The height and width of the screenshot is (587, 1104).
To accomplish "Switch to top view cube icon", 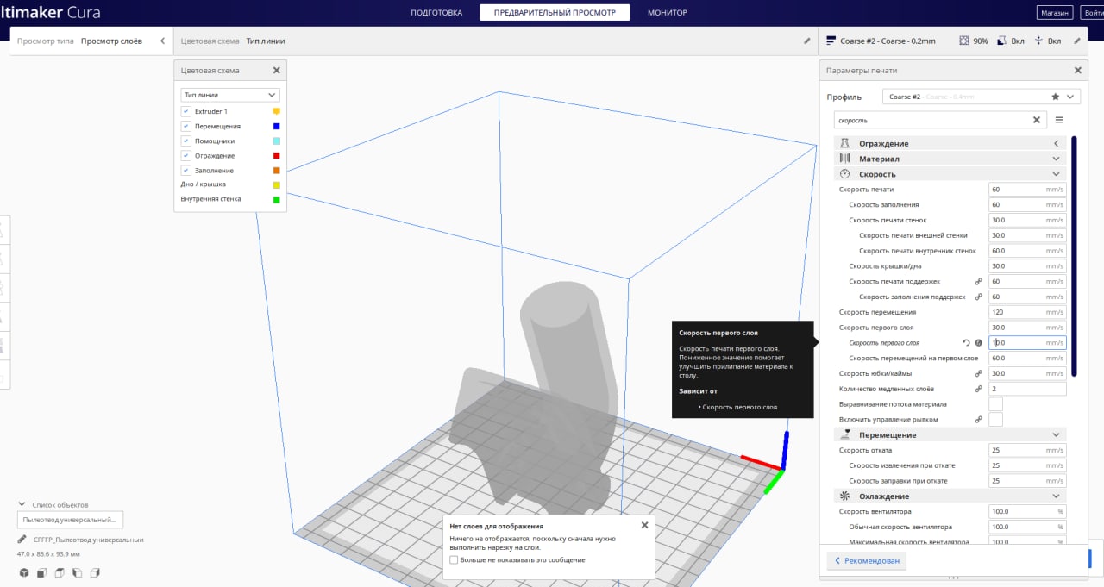I will [x=60, y=572].
